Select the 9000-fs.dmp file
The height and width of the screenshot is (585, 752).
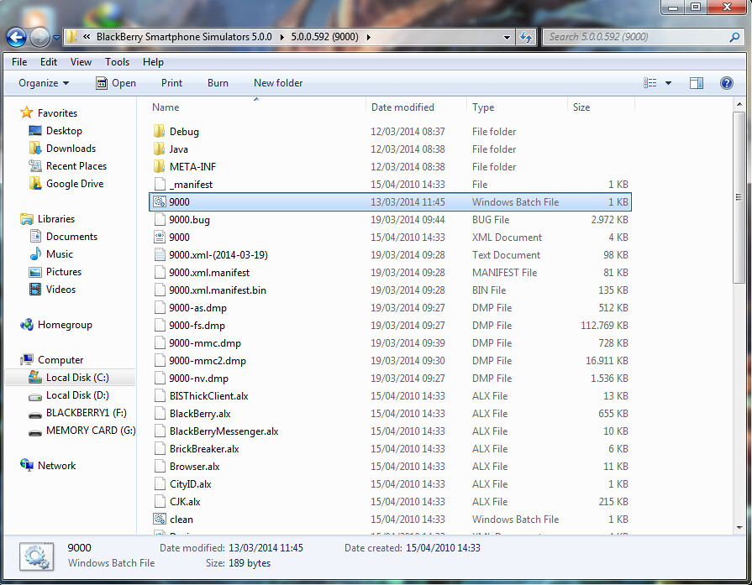coord(197,326)
